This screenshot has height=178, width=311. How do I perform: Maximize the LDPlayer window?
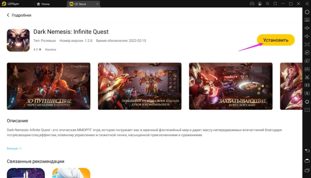pyautogui.click(x=291, y=4)
